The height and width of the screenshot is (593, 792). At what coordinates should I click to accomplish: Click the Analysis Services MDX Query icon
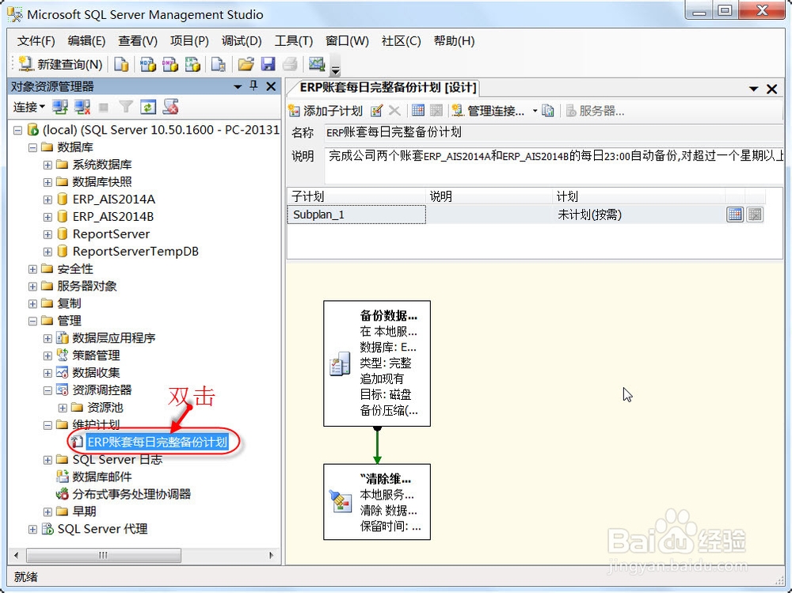tap(147, 64)
